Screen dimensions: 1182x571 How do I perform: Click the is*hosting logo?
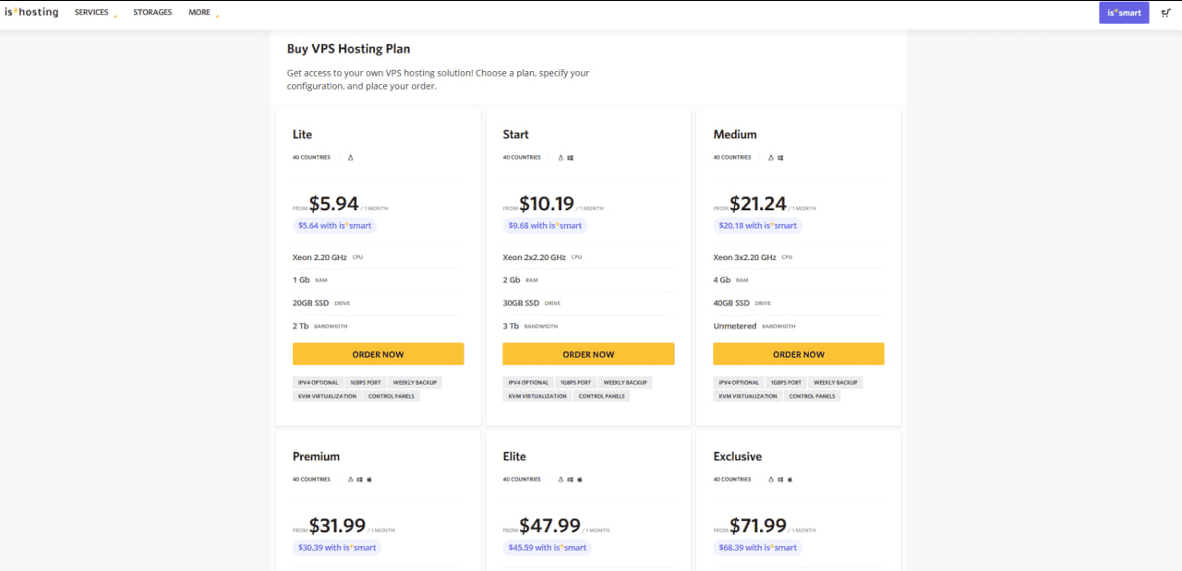[31, 13]
